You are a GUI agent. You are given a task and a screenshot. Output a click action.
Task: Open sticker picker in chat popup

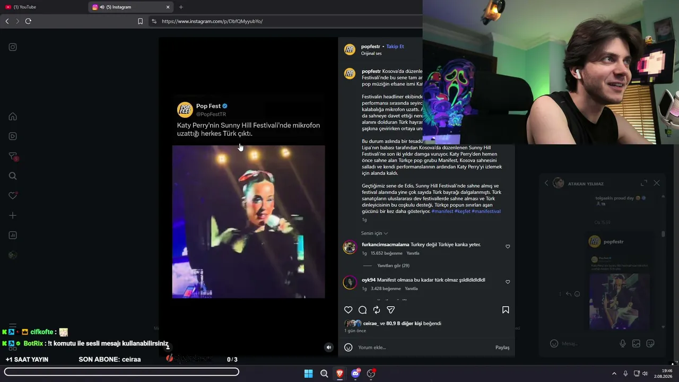(650, 343)
